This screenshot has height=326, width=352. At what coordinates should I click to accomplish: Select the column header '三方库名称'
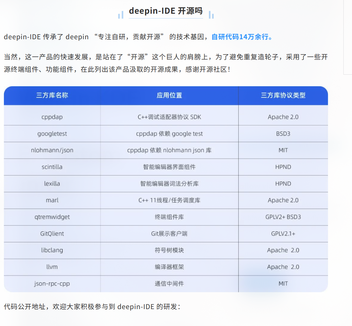(x=52, y=95)
